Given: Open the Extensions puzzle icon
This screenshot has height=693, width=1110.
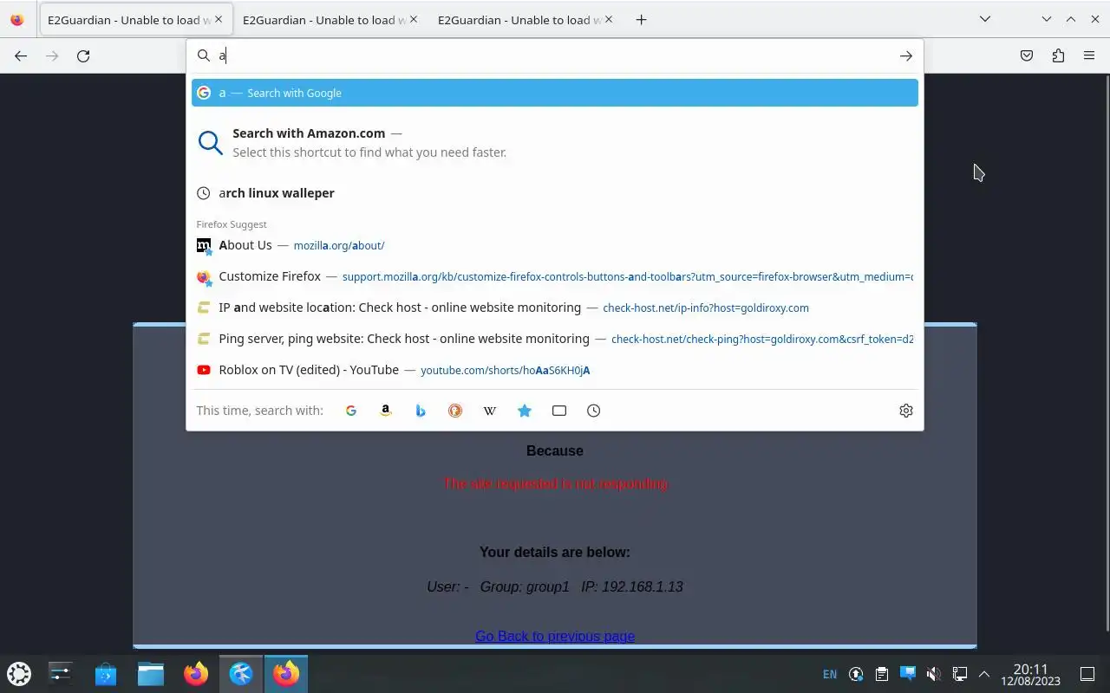Looking at the screenshot, I should (1058, 55).
